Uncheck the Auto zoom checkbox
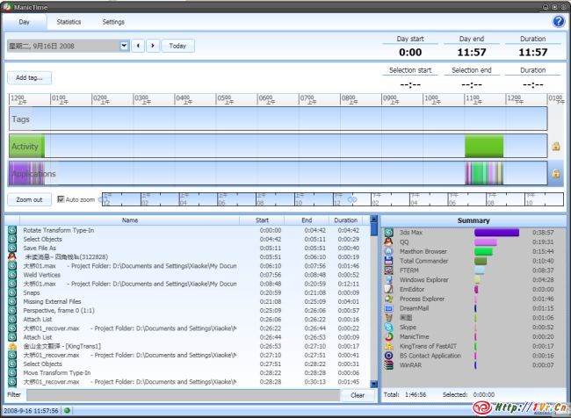The width and height of the screenshot is (571, 418). tap(61, 199)
